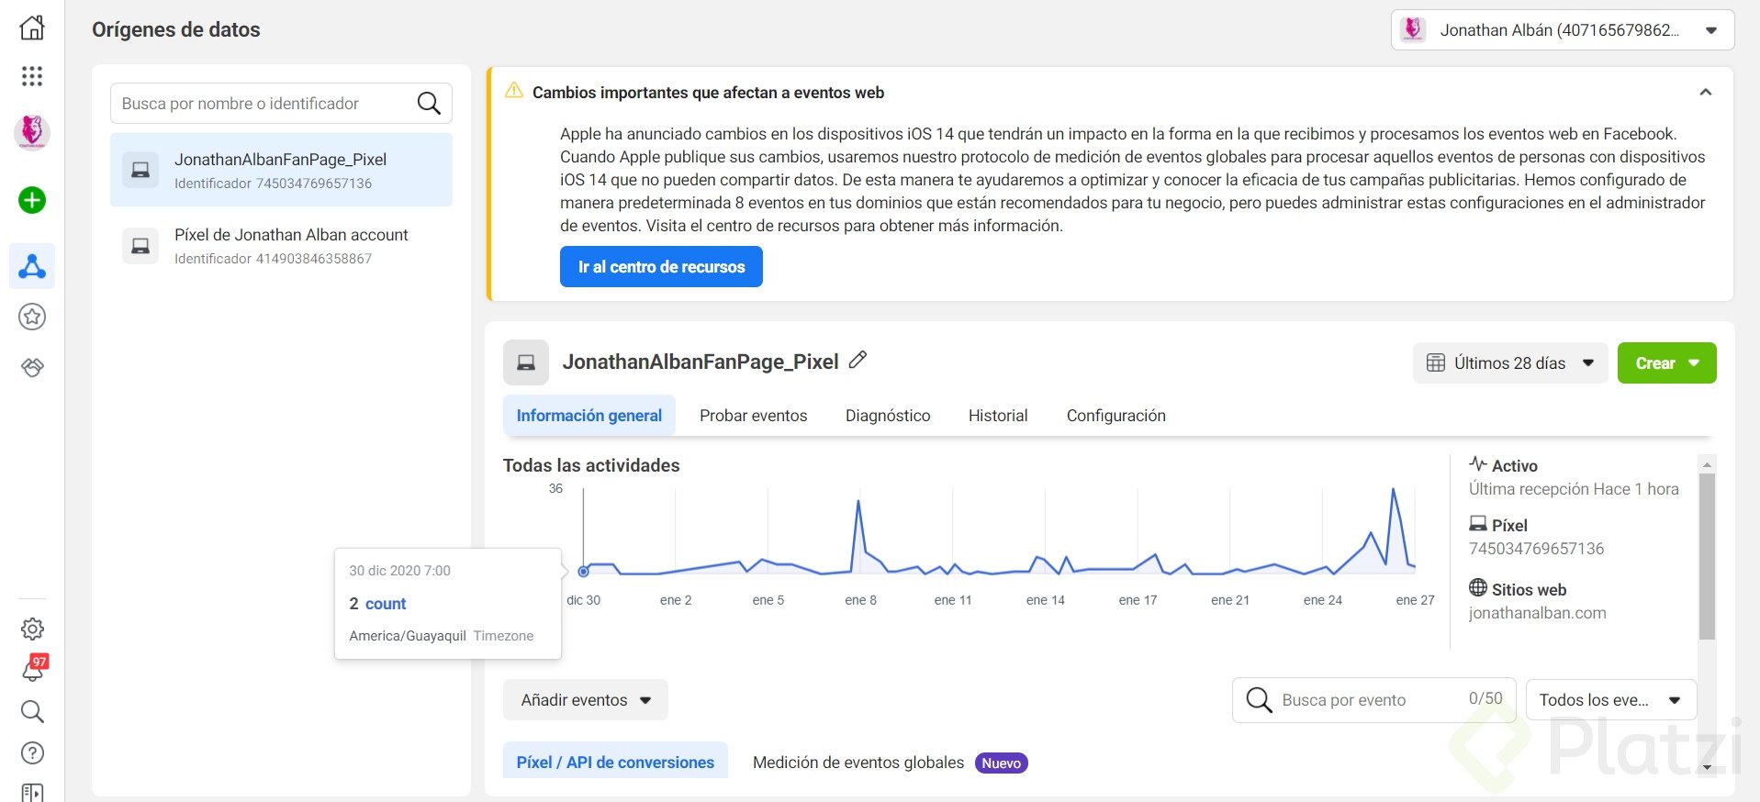Open the partner integrations handshake icon
The height and width of the screenshot is (802, 1760).
pos(32,368)
